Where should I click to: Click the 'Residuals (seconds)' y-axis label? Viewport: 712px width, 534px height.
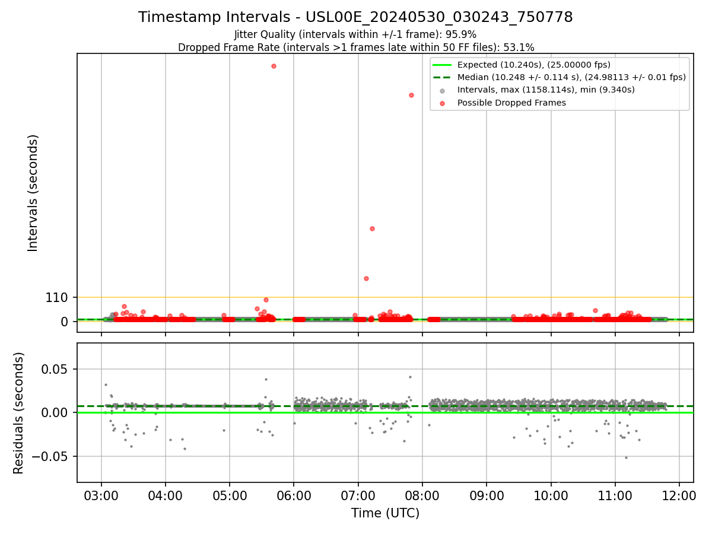pos(19,413)
